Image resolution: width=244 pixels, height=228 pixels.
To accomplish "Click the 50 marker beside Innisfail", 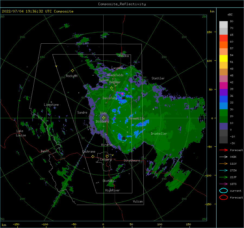I will [123, 98].
